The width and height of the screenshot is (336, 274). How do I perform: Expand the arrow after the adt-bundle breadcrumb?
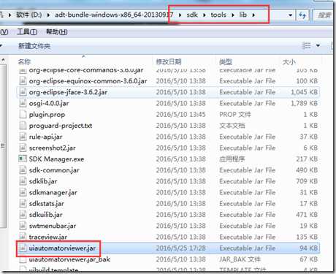(180, 15)
